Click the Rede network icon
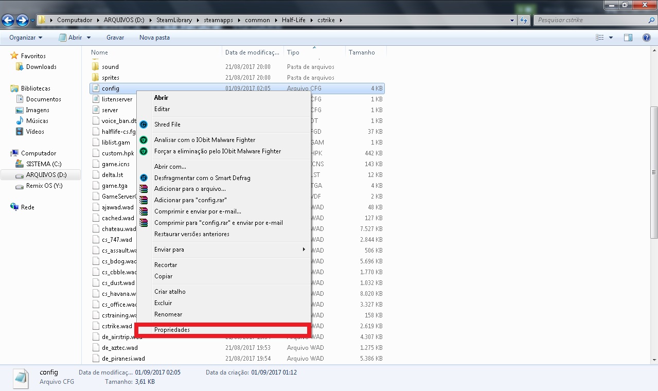 pyautogui.click(x=14, y=207)
